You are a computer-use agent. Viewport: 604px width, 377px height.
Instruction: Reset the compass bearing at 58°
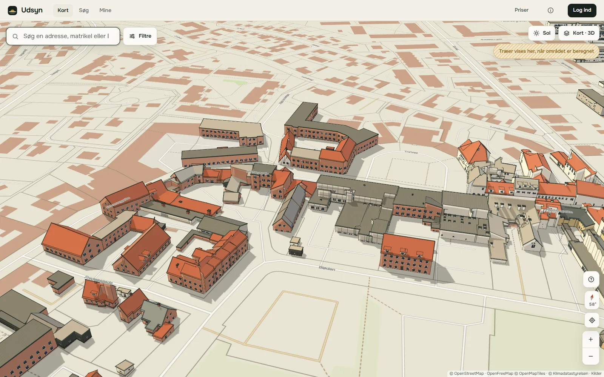[592, 300]
